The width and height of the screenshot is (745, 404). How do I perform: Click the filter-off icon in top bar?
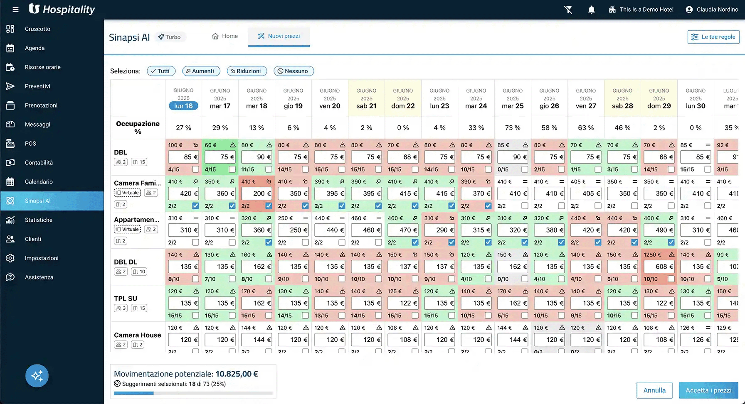(568, 10)
